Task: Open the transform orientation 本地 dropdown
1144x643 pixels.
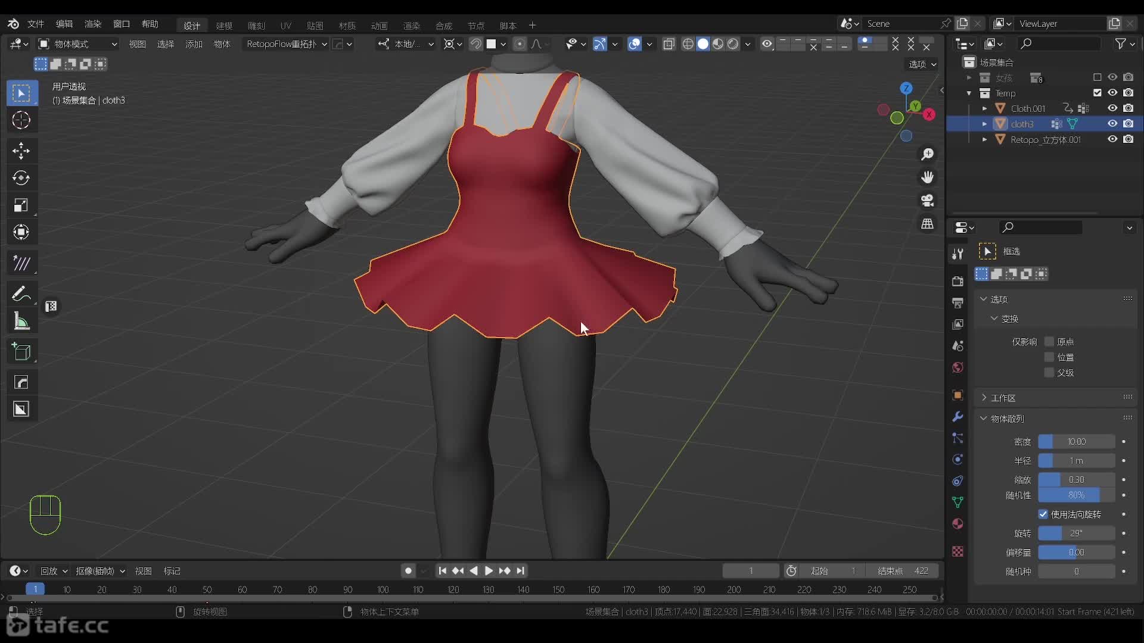Action: (x=406, y=44)
